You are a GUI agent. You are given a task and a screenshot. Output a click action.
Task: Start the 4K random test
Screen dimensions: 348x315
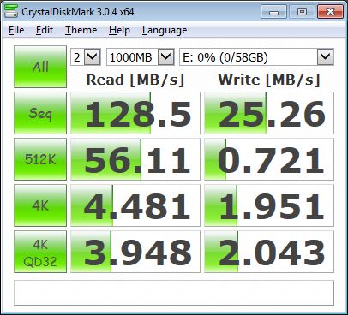(40, 205)
